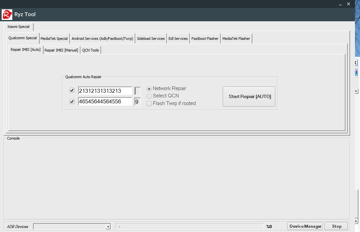Click Start Repair [AUTO] button

point(249,97)
